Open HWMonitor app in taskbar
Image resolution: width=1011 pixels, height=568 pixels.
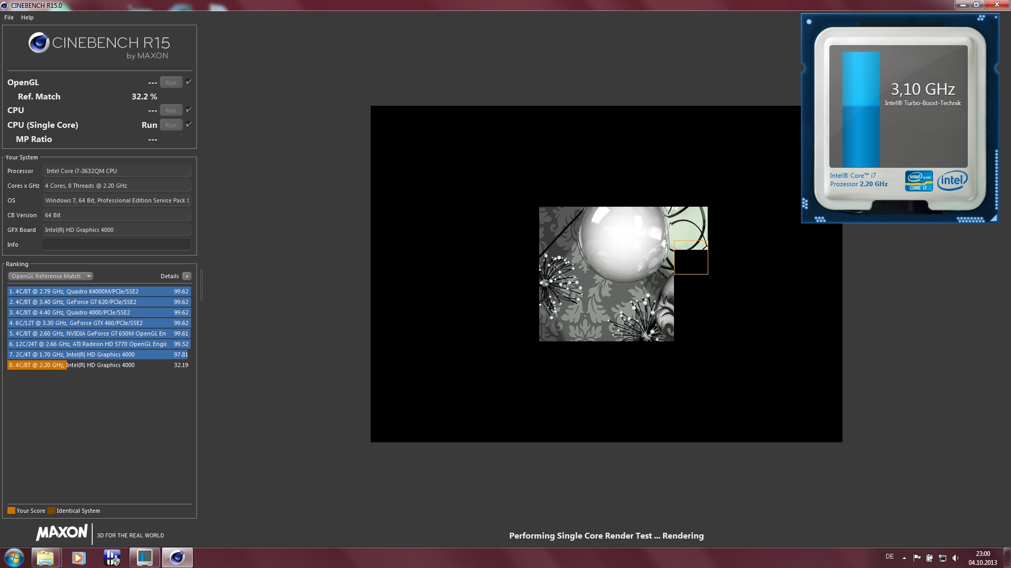pos(112,557)
